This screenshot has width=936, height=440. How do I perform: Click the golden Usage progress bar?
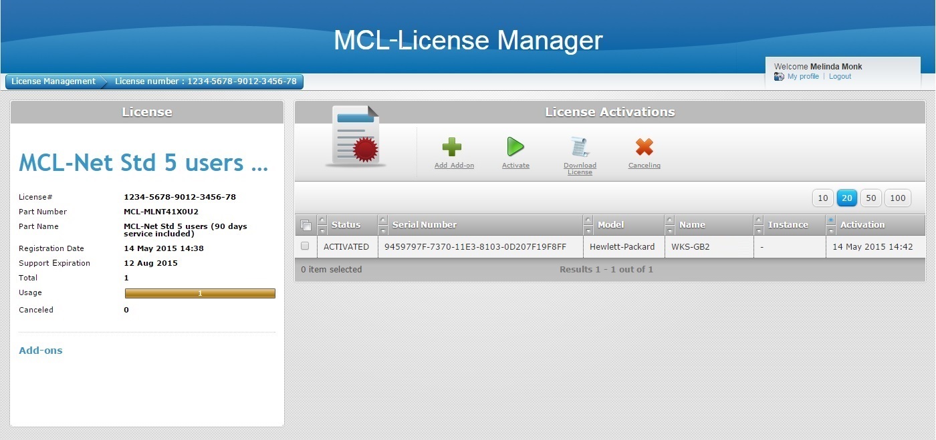click(200, 293)
